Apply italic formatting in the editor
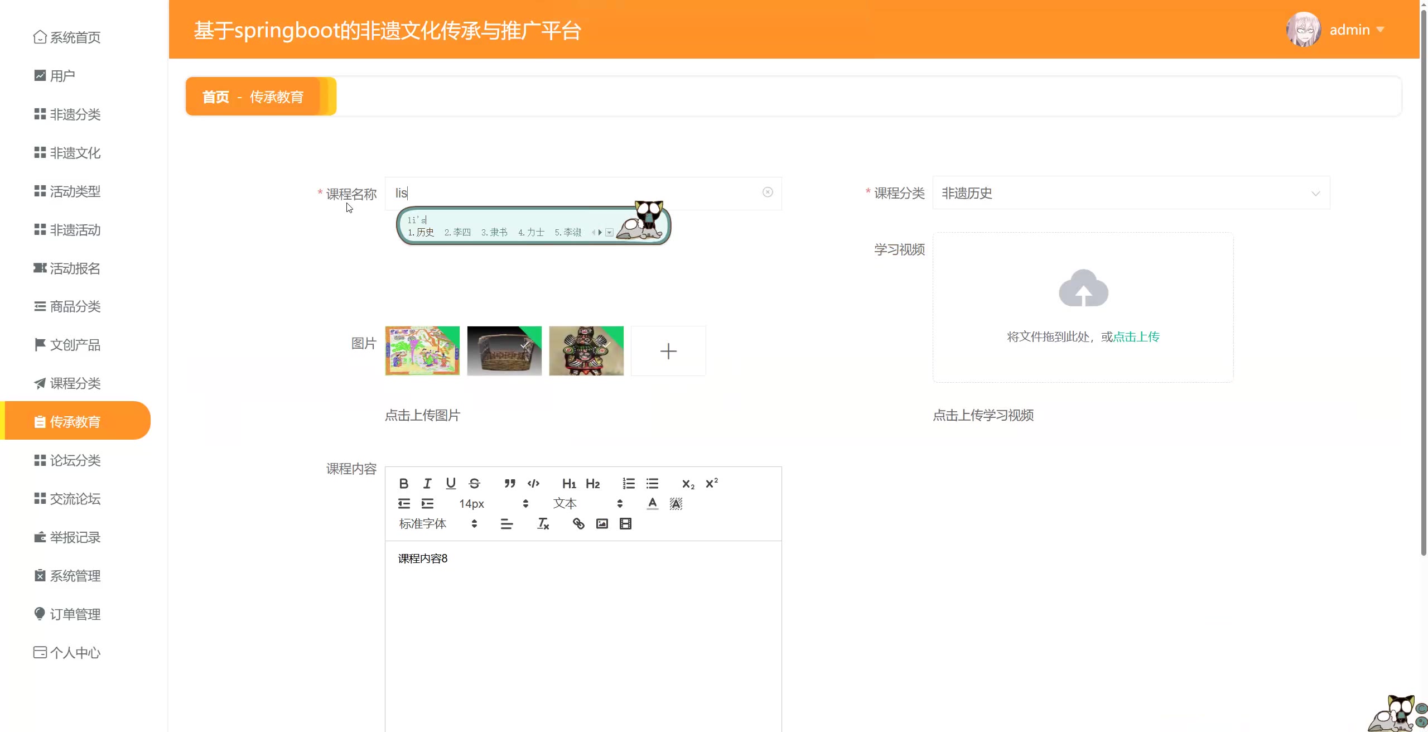This screenshot has height=732, width=1428. point(427,484)
